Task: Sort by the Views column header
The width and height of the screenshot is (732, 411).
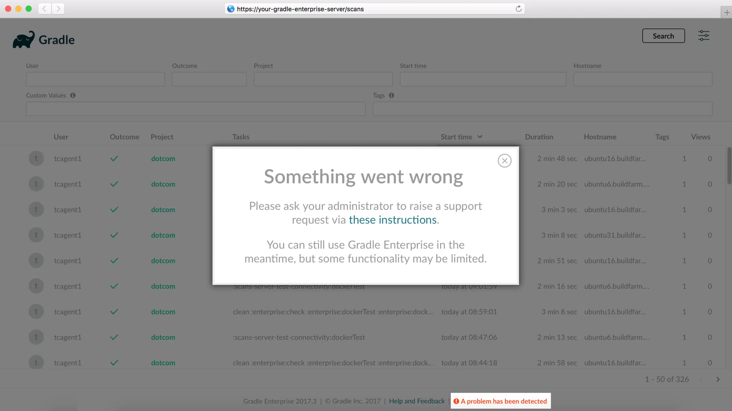Action: tap(701, 137)
